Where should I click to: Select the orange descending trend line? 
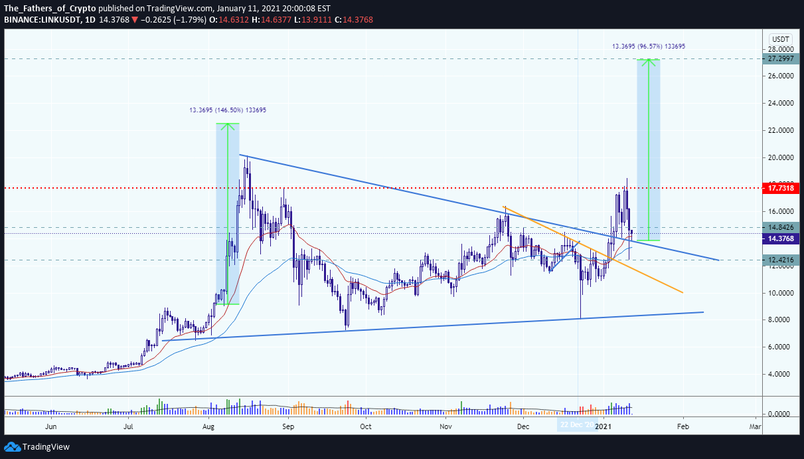click(593, 249)
